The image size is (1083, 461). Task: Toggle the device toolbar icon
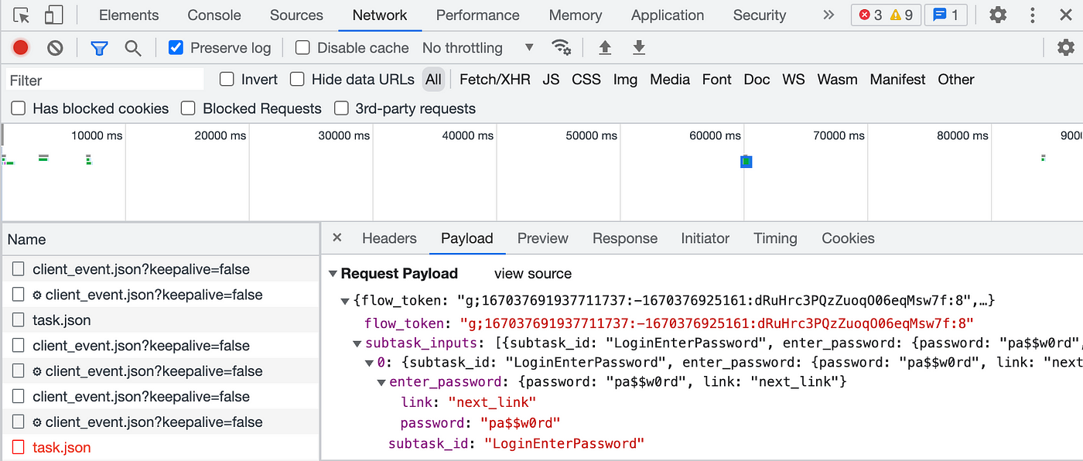[x=53, y=15]
